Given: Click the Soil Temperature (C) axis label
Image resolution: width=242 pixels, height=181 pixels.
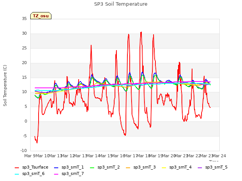Looking at the screenshot, I should 5,86.
